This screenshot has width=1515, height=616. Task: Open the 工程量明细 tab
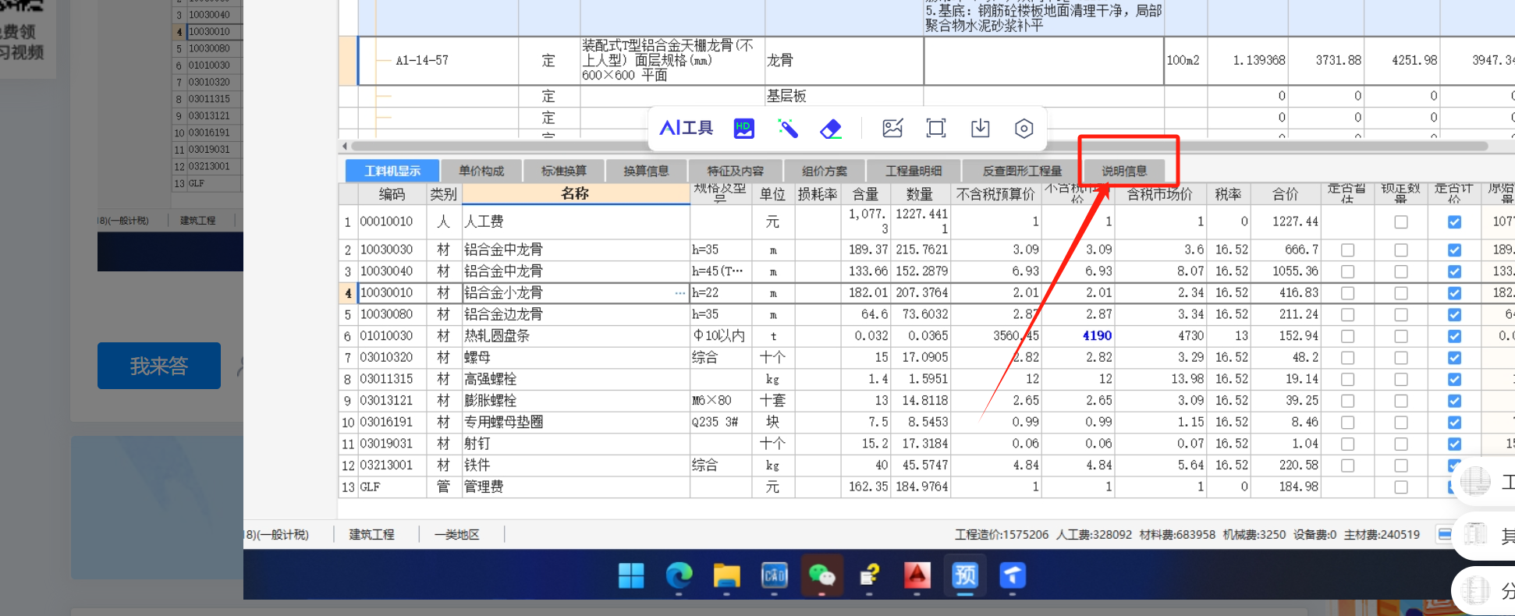pos(914,171)
